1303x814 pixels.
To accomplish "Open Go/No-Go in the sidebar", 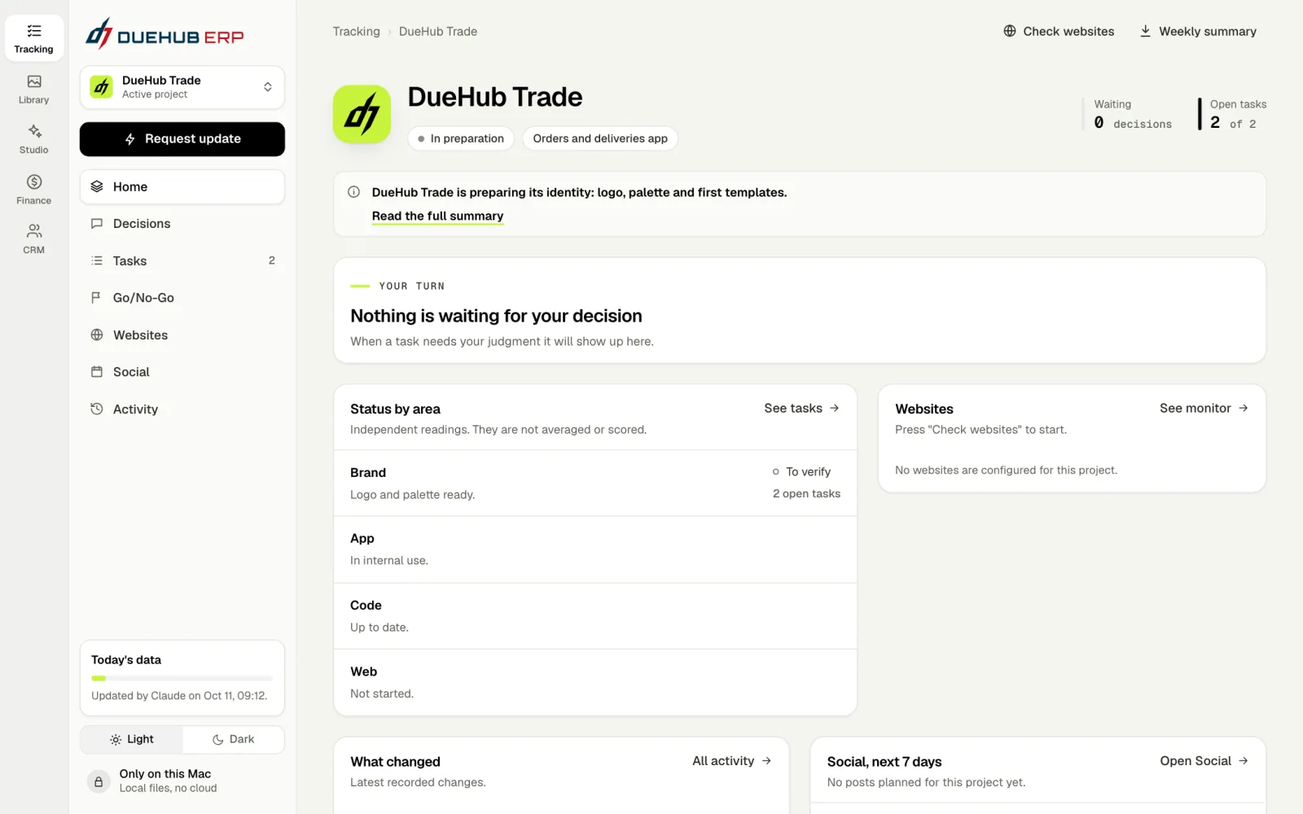I will [182, 298].
